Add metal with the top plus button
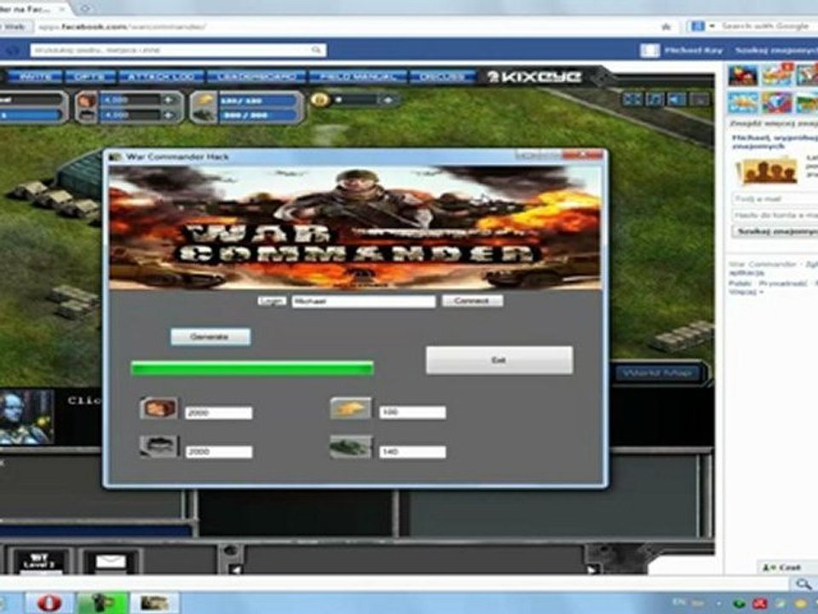Screen dimensions: 818x614 click(169, 100)
